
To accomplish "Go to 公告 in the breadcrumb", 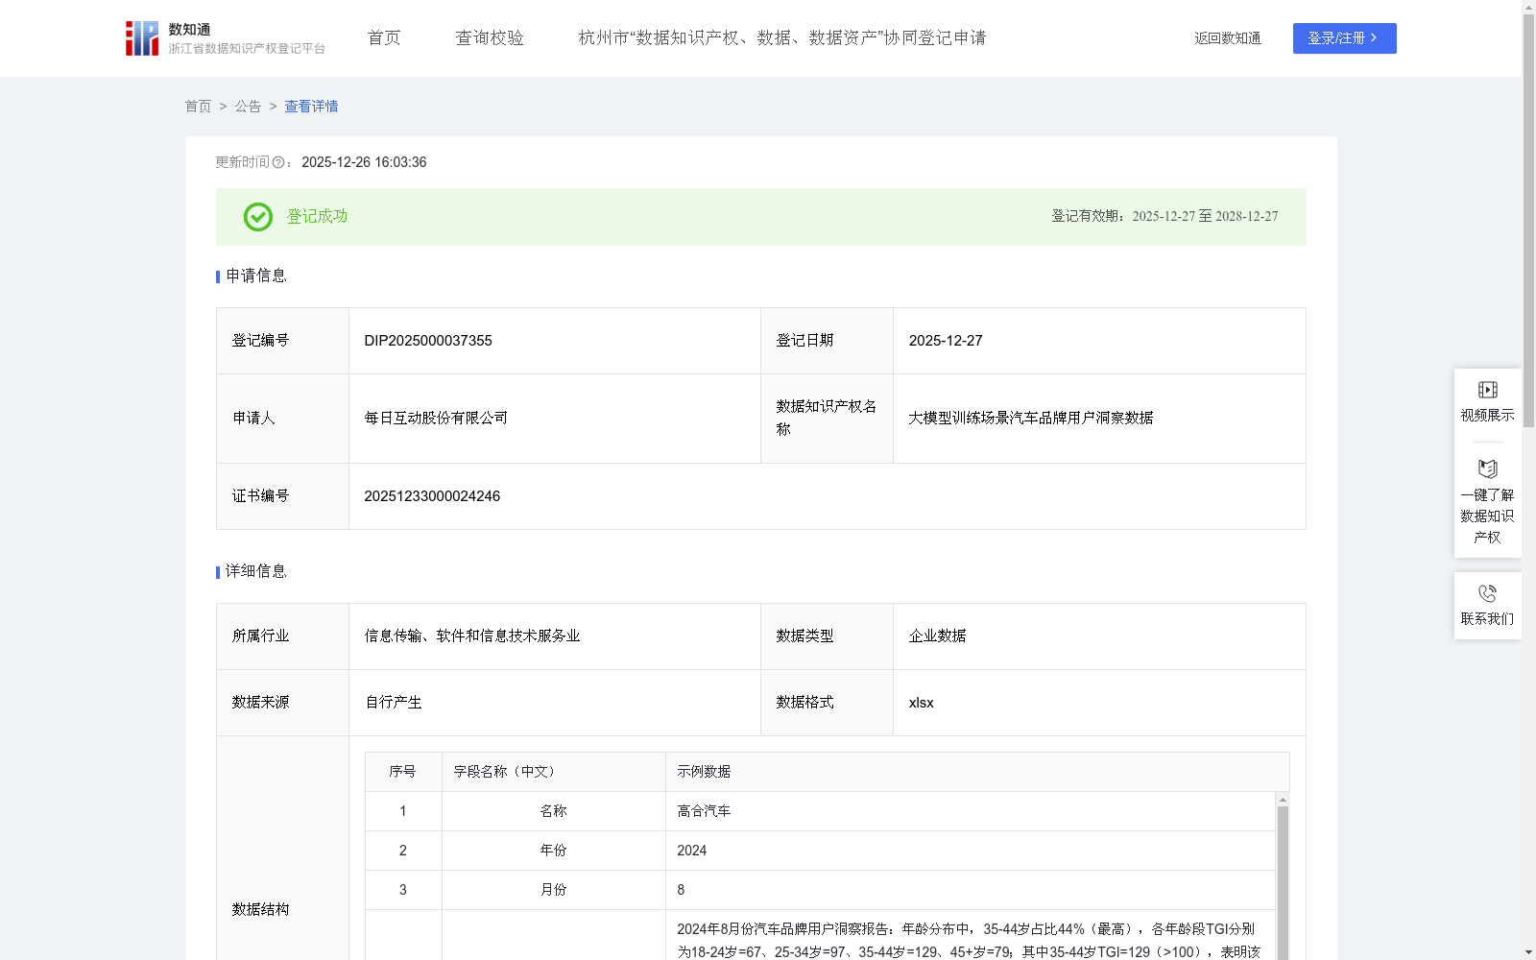I will pyautogui.click(x=248, y=107).
